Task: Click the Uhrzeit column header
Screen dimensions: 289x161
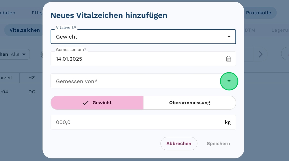Action: pos(6,78)
